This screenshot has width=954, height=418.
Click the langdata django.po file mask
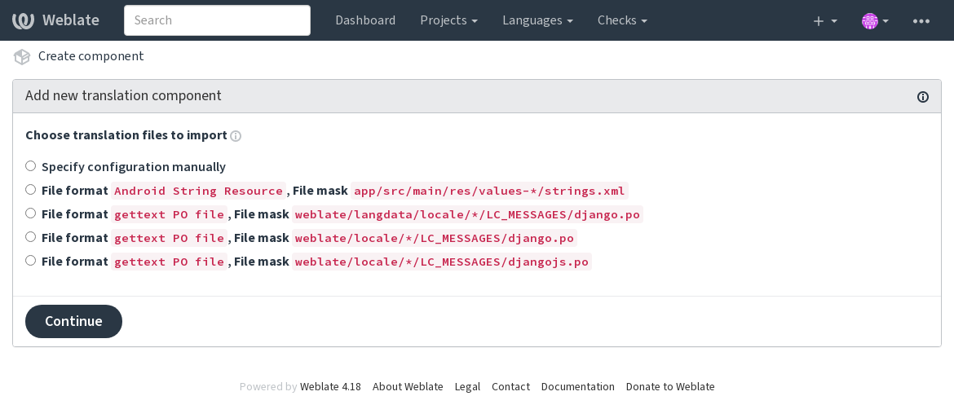pyautogui.click(x=467, y=214)
